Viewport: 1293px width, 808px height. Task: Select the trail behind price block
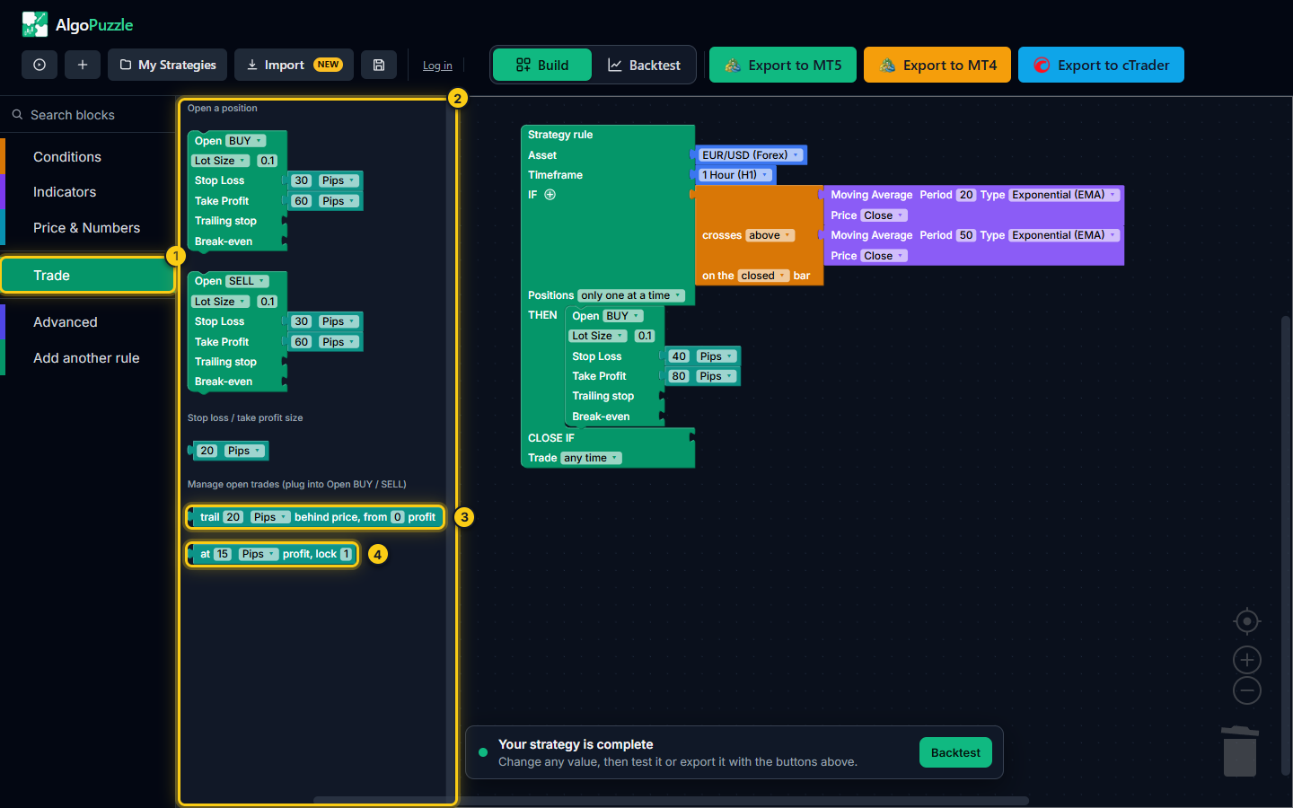315,517
